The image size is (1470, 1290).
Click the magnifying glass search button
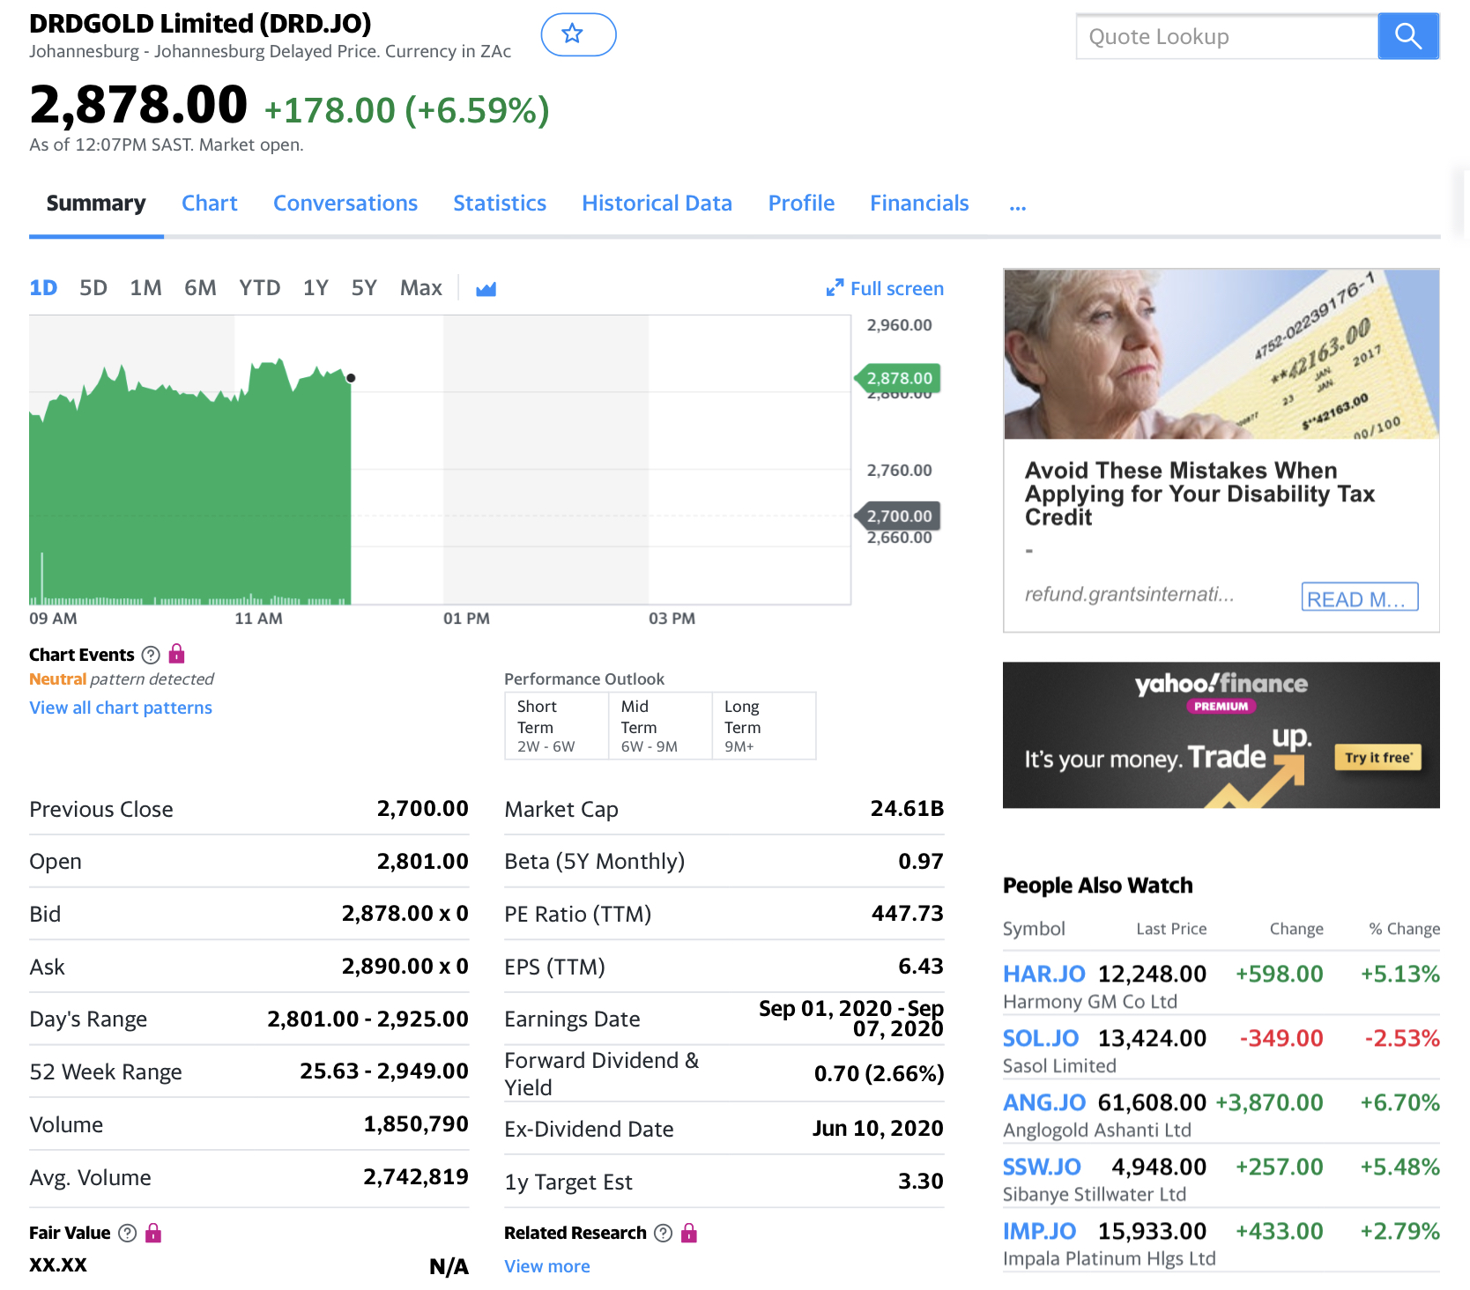(x=1408, y=36)
